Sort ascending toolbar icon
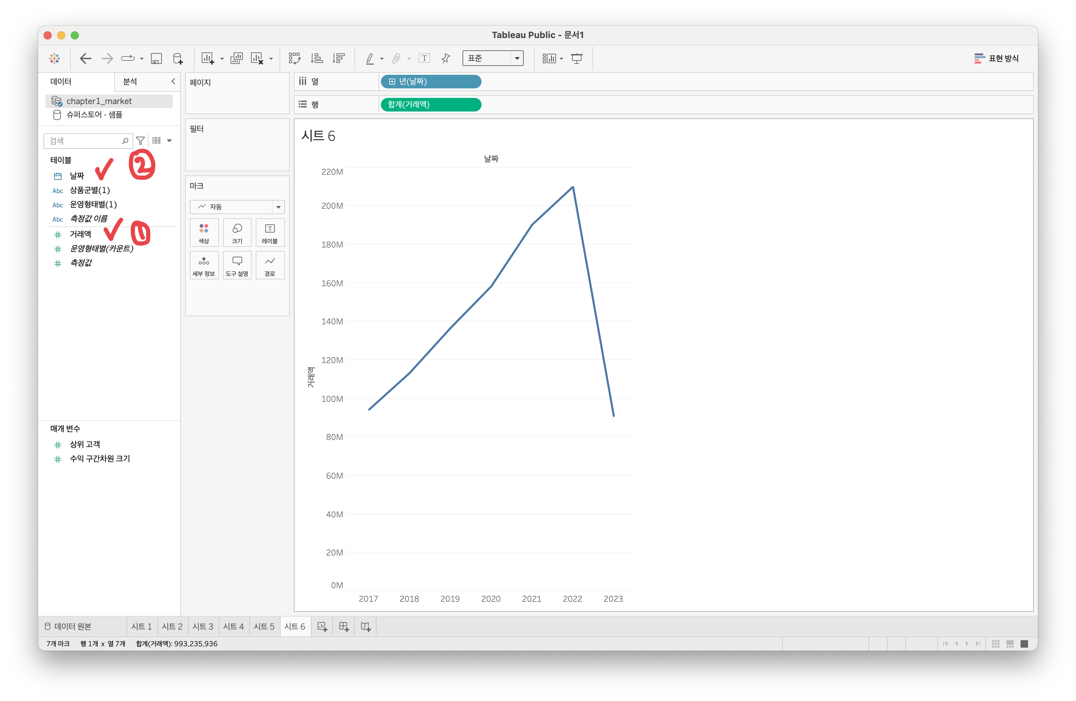The image size is (1076, 701). [x=317, y=58]
